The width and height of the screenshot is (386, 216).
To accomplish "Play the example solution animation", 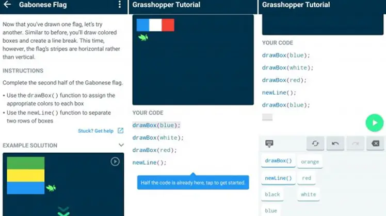I will [x=115, y=161].
